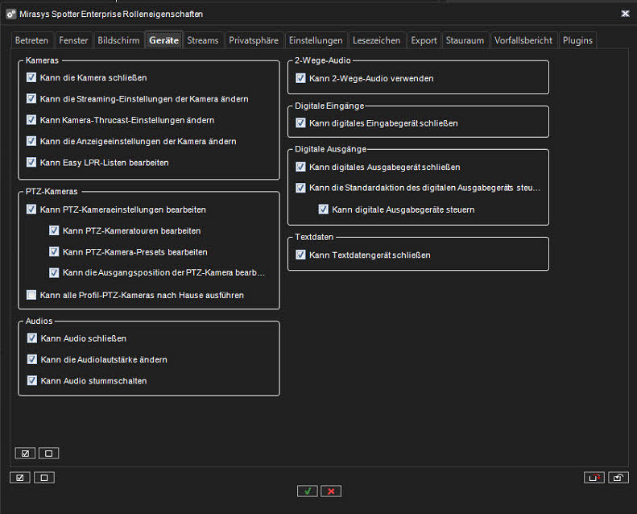Viewport: 637px width, 514px height.
Task: Open the Export tab
Action: tap(424, 40)
